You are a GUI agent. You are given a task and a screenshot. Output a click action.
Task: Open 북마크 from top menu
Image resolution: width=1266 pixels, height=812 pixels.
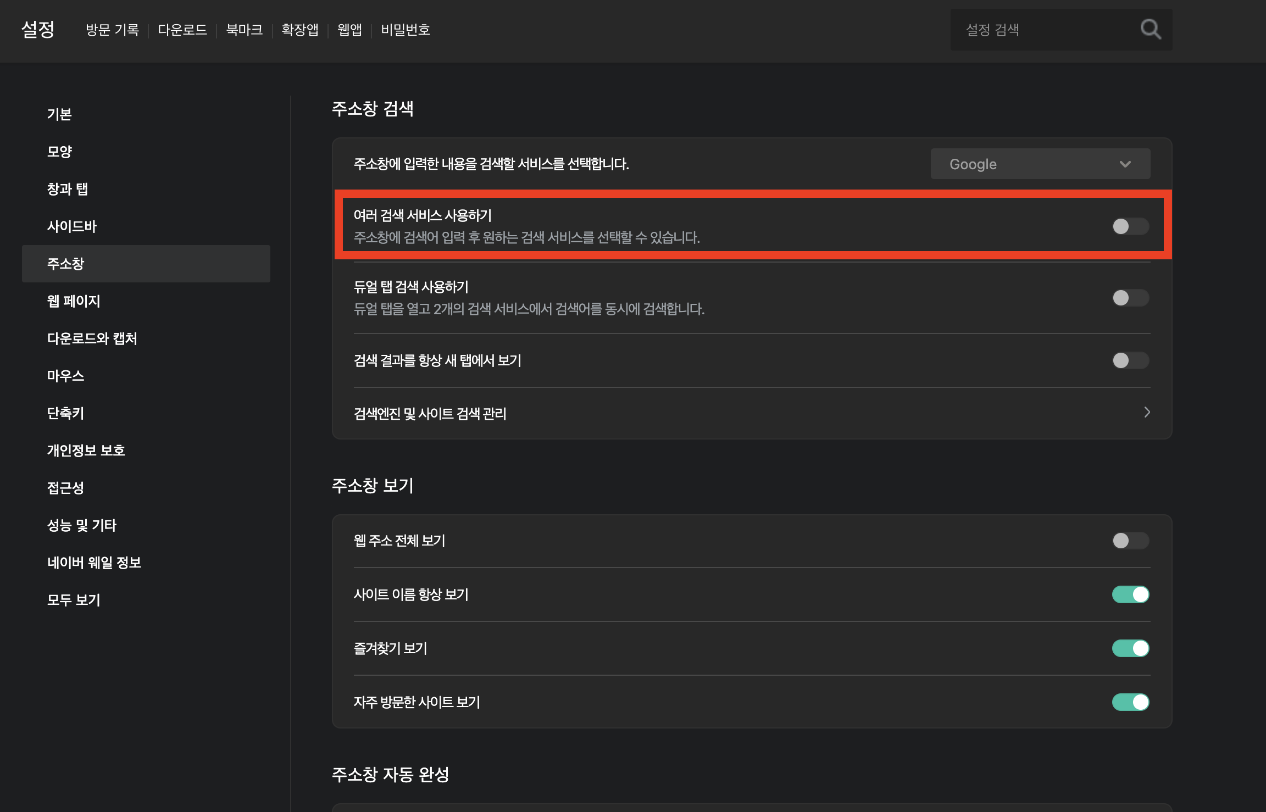click(x=245, y=30)
